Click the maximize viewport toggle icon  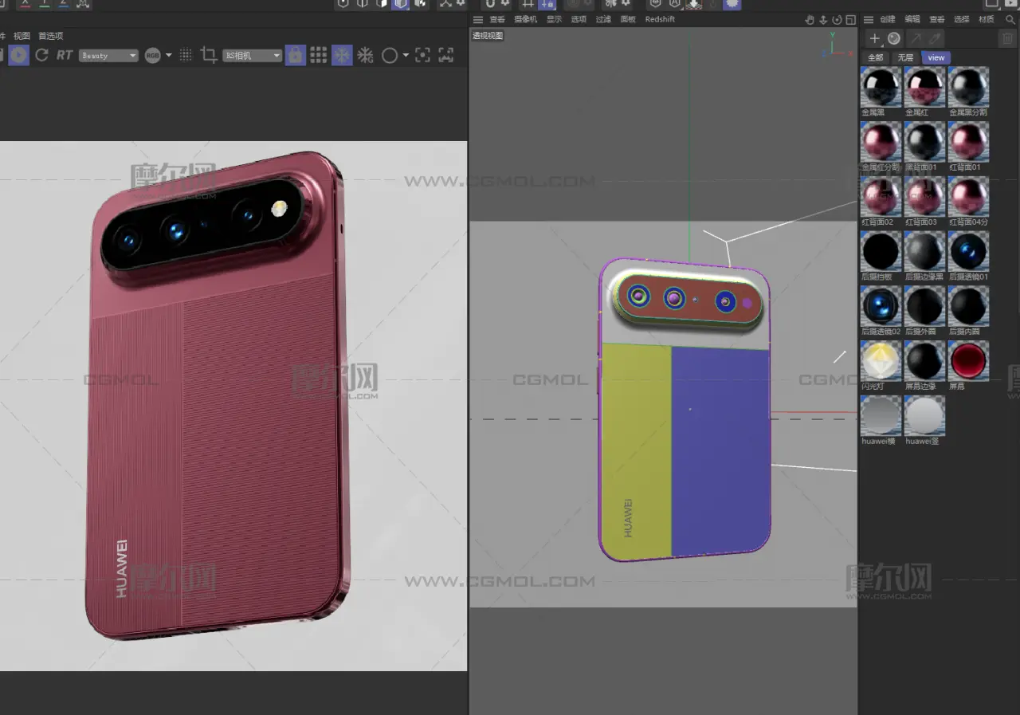pyautogui.click(x=850, y=19)
